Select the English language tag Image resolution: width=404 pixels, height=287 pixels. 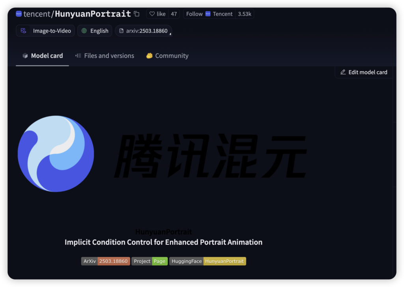point(95,31)
